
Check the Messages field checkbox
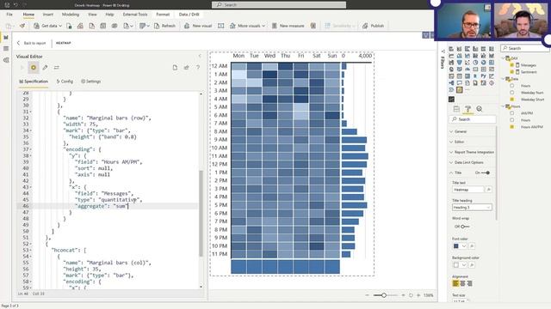[511, 65]
